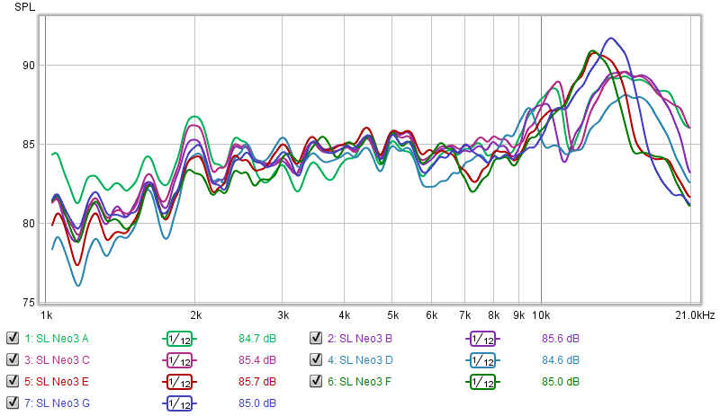The image size is (720, 416).
Task: Click the 1/12 smoothing icon for SL Neo3 B
Action: coord(482,339)
